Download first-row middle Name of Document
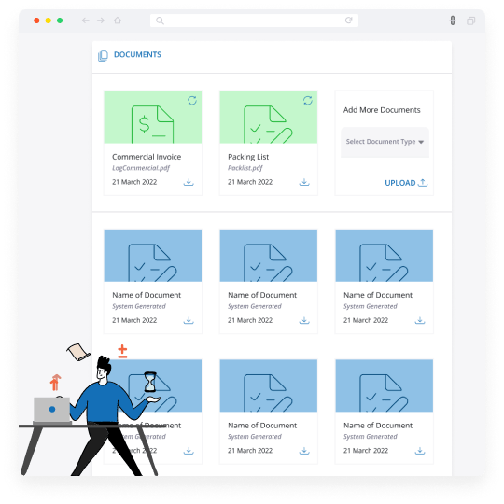Screen dimensions: 504x504 tap(304, 320)
